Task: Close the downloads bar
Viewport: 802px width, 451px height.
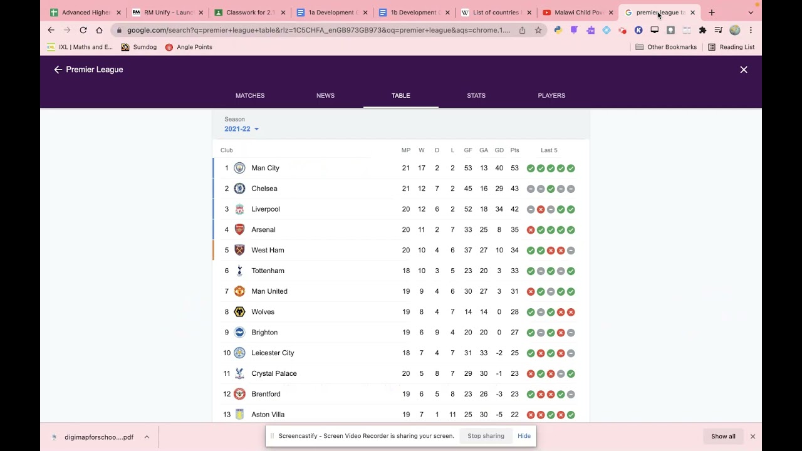Action: [753, 437]
